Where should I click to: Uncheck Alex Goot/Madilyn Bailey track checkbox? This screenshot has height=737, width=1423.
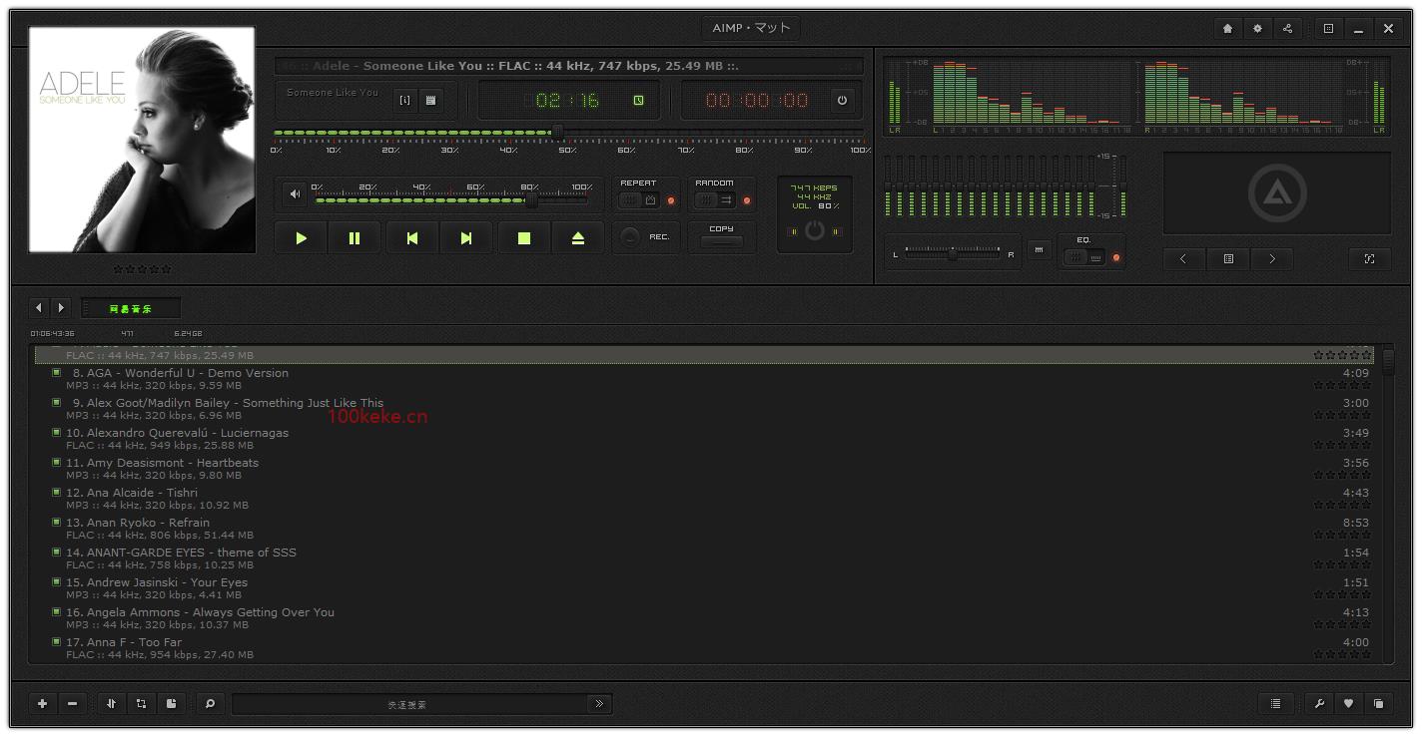[x=57, y=403]
